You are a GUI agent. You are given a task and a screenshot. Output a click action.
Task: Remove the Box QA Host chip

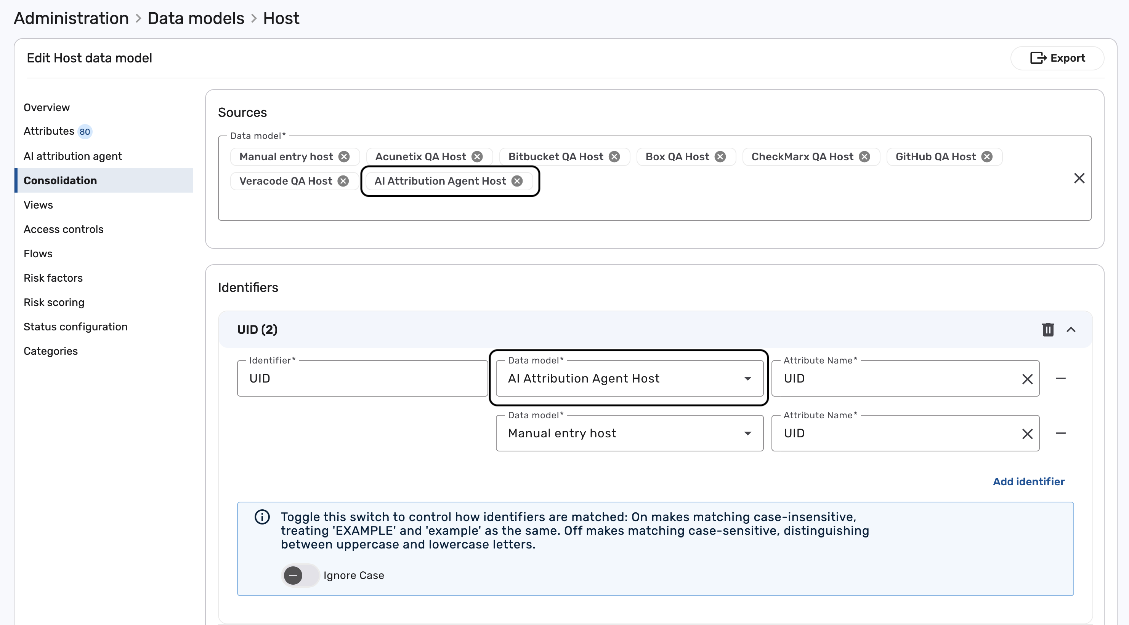click(720, 157)
